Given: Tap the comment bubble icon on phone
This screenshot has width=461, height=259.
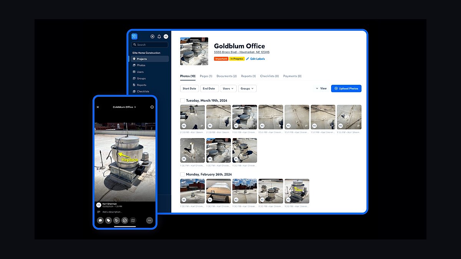Looking at the screenshot, I should coord(100,220).
